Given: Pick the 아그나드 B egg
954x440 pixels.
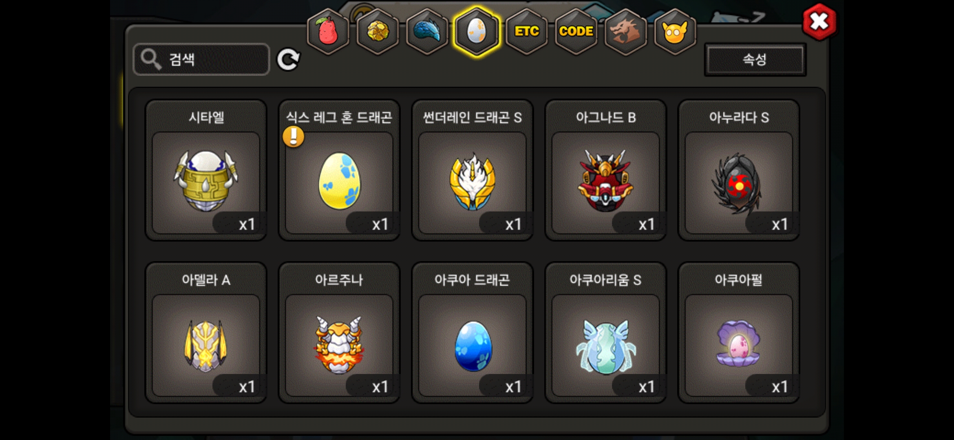Looking at the screenshot, I should pos(606,170).
